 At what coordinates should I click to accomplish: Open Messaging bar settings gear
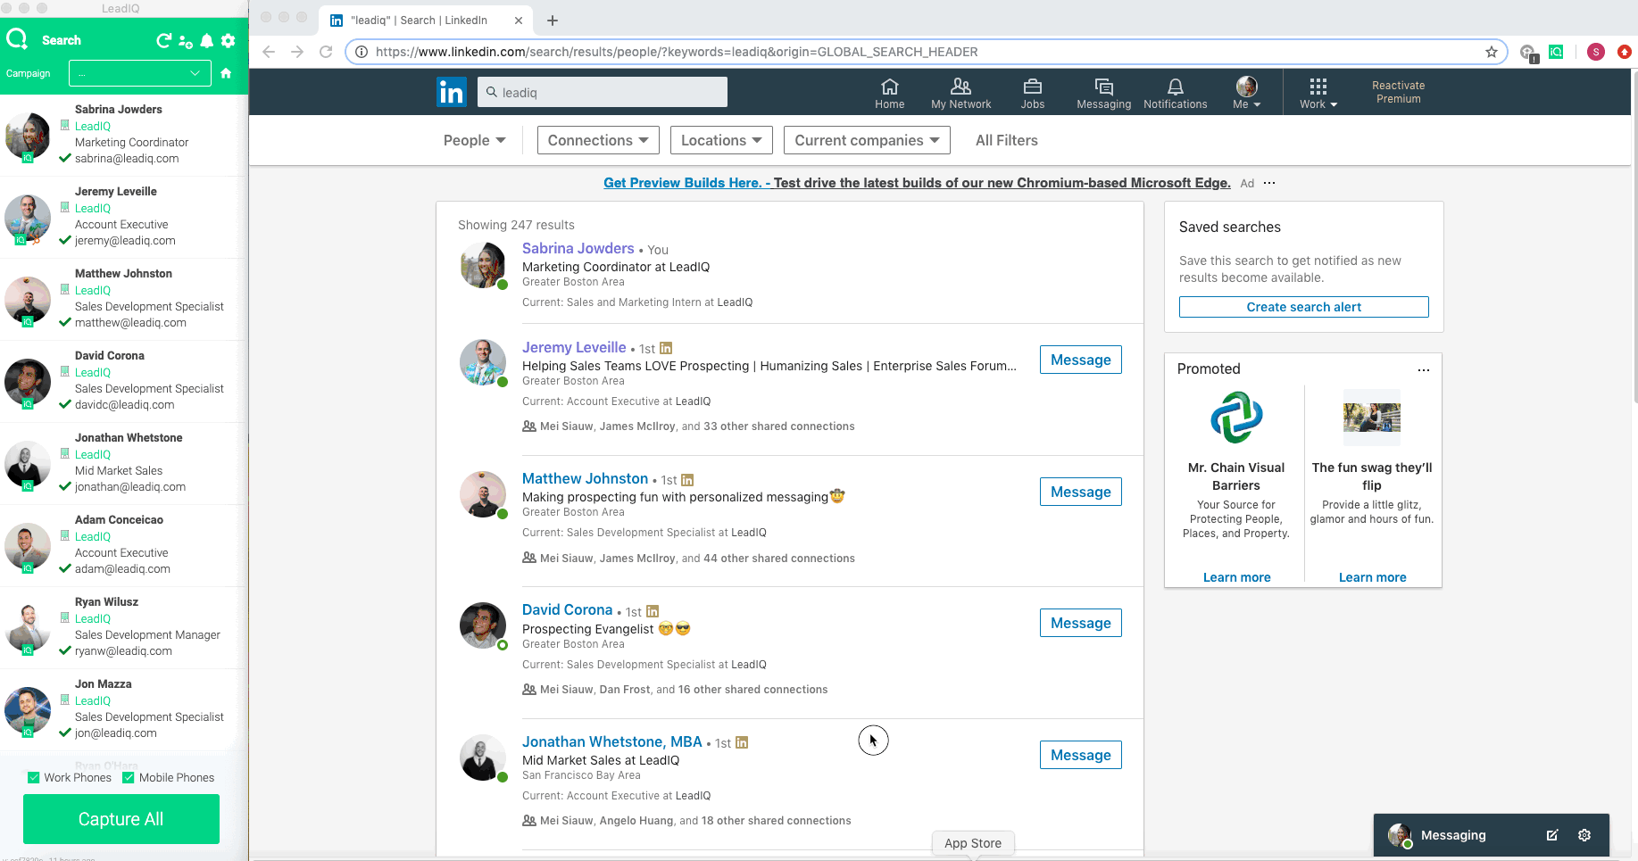pyautogui.click(x=1584, y=835)
